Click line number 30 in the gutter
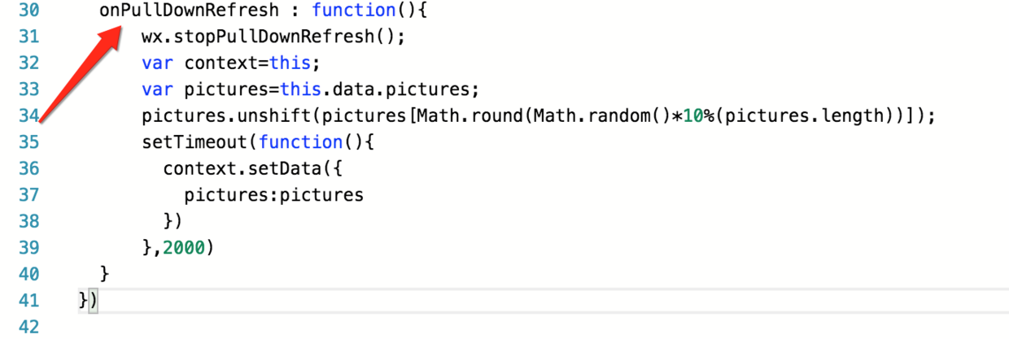Image resolution: width=1009 pixels, height=339 pixels. (28, 11)
